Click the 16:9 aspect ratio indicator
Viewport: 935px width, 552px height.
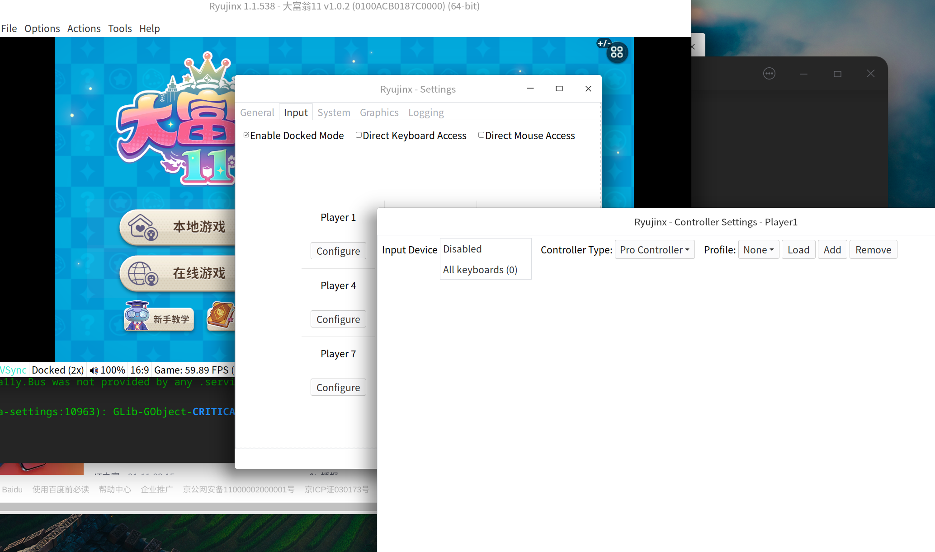139,370
